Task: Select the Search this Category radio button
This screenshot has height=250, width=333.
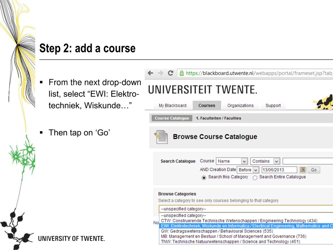Action: click(x=204, y=177)
